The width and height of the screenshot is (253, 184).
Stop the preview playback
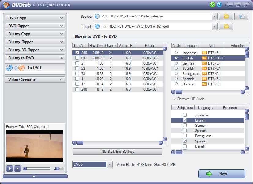click(17, 168)
